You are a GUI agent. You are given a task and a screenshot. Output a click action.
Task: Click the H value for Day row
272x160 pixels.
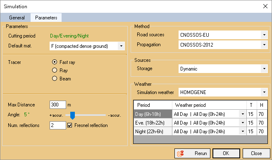[262, 114]
